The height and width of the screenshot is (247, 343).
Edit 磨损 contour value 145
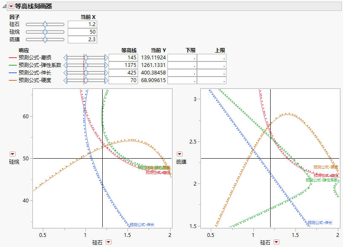[x=123, y=58]
